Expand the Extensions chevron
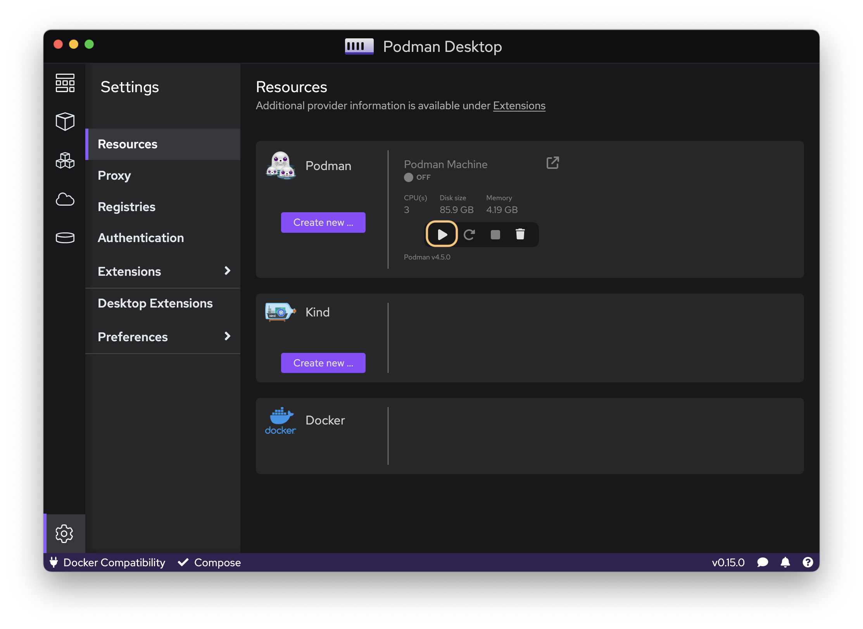 (x=228, y=271)
